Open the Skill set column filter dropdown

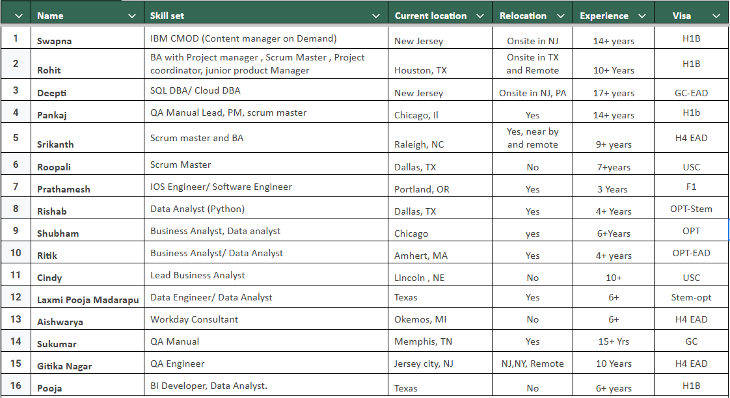[x=376, y=16]
